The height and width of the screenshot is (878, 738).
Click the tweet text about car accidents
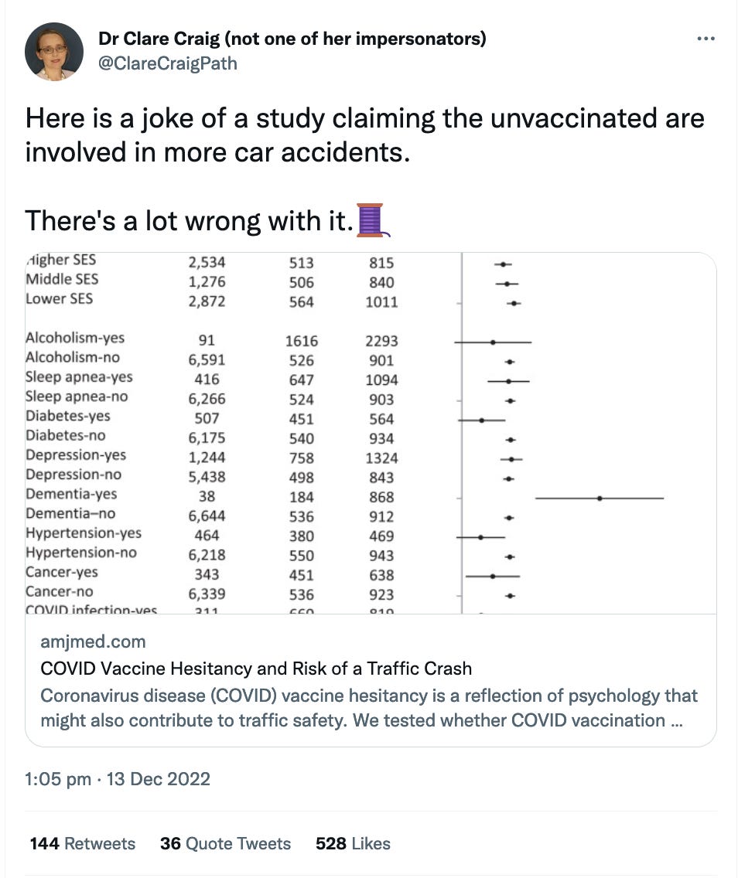point(364,134)
